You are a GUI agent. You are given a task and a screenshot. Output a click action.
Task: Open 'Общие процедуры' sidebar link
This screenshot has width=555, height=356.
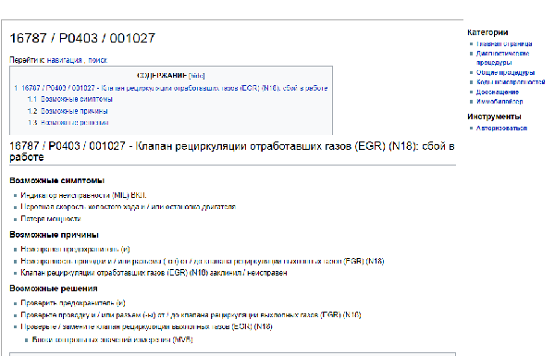505,72
